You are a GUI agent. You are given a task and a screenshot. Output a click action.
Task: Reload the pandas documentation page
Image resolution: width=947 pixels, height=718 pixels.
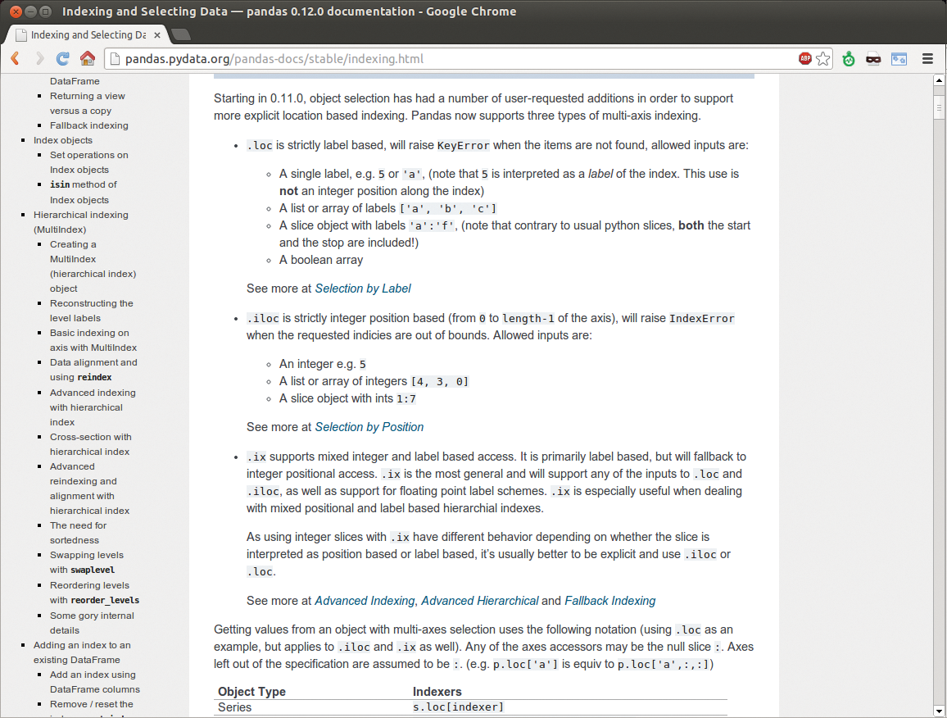62,59
